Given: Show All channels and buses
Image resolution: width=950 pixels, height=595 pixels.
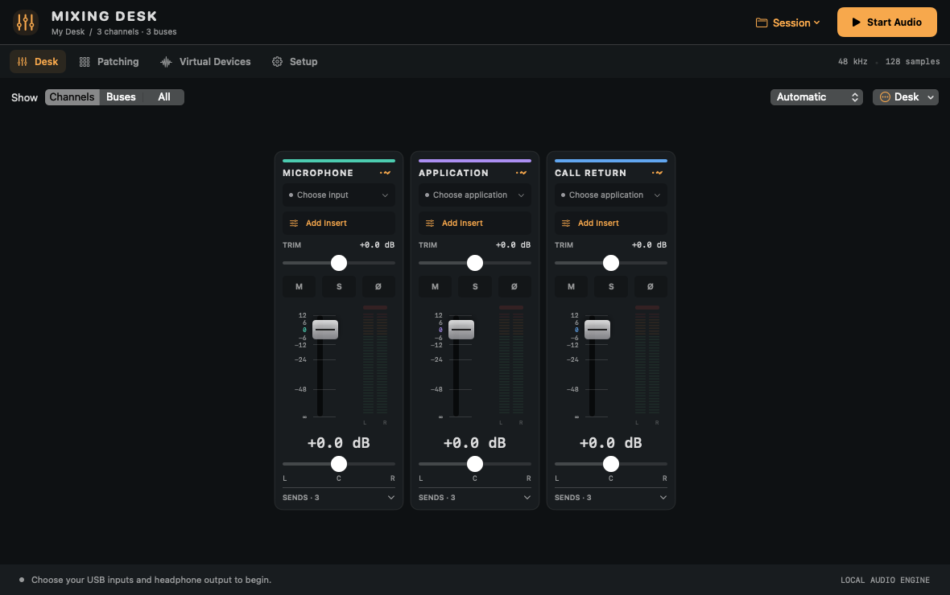Looking at the screenshot, I should 164,96.
